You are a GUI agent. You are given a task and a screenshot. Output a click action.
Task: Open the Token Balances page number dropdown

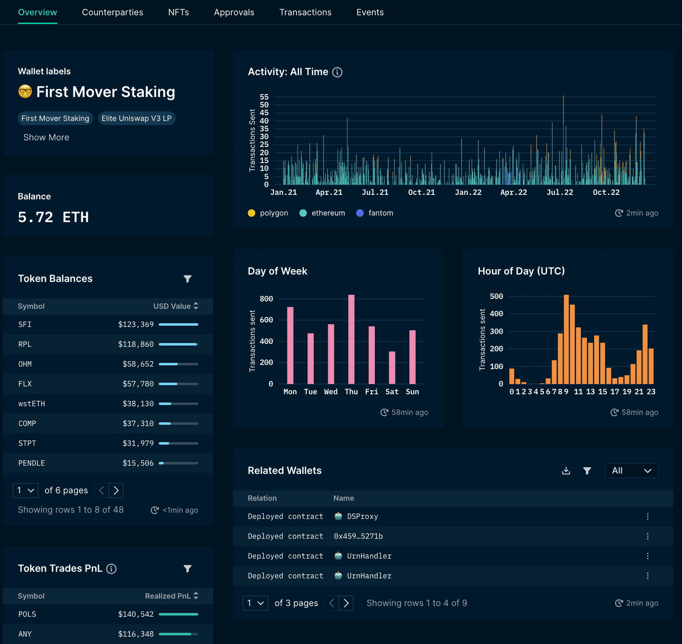(x=26, y=490)
